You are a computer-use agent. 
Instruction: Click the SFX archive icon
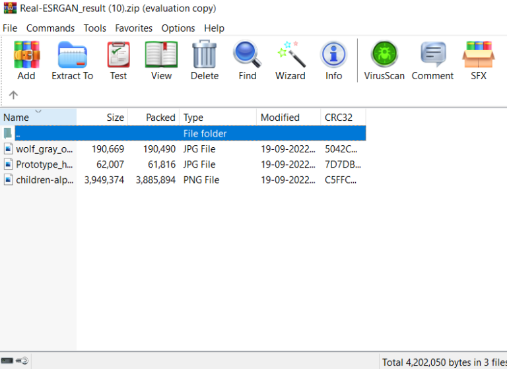[x=479, y=59]
